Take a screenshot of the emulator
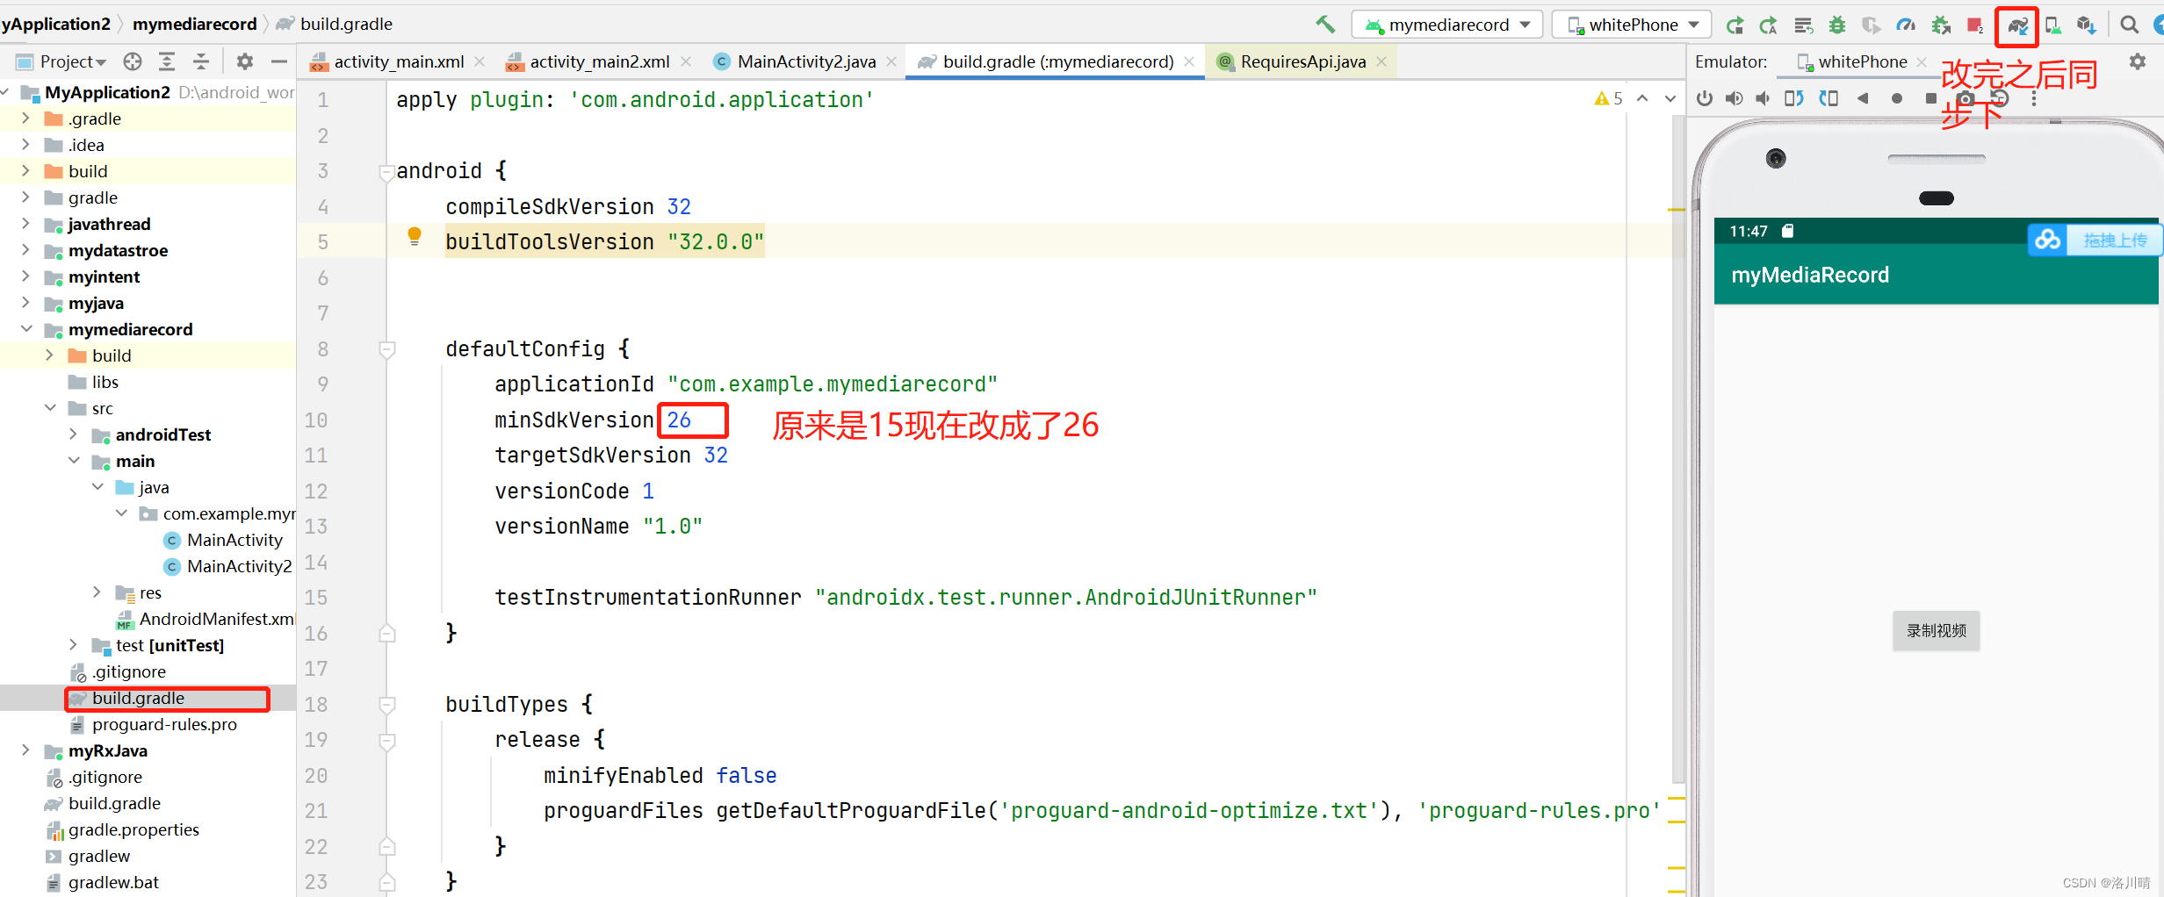 pos(1965,98)
